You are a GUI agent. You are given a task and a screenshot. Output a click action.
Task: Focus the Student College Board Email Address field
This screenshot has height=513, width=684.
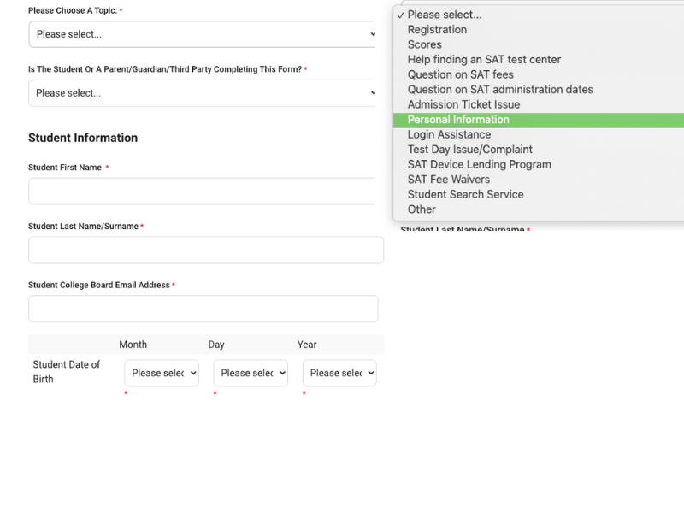[203, 309]
